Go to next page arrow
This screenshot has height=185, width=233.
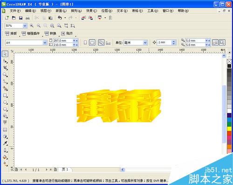pyautogui.click(x=46, y=170)
